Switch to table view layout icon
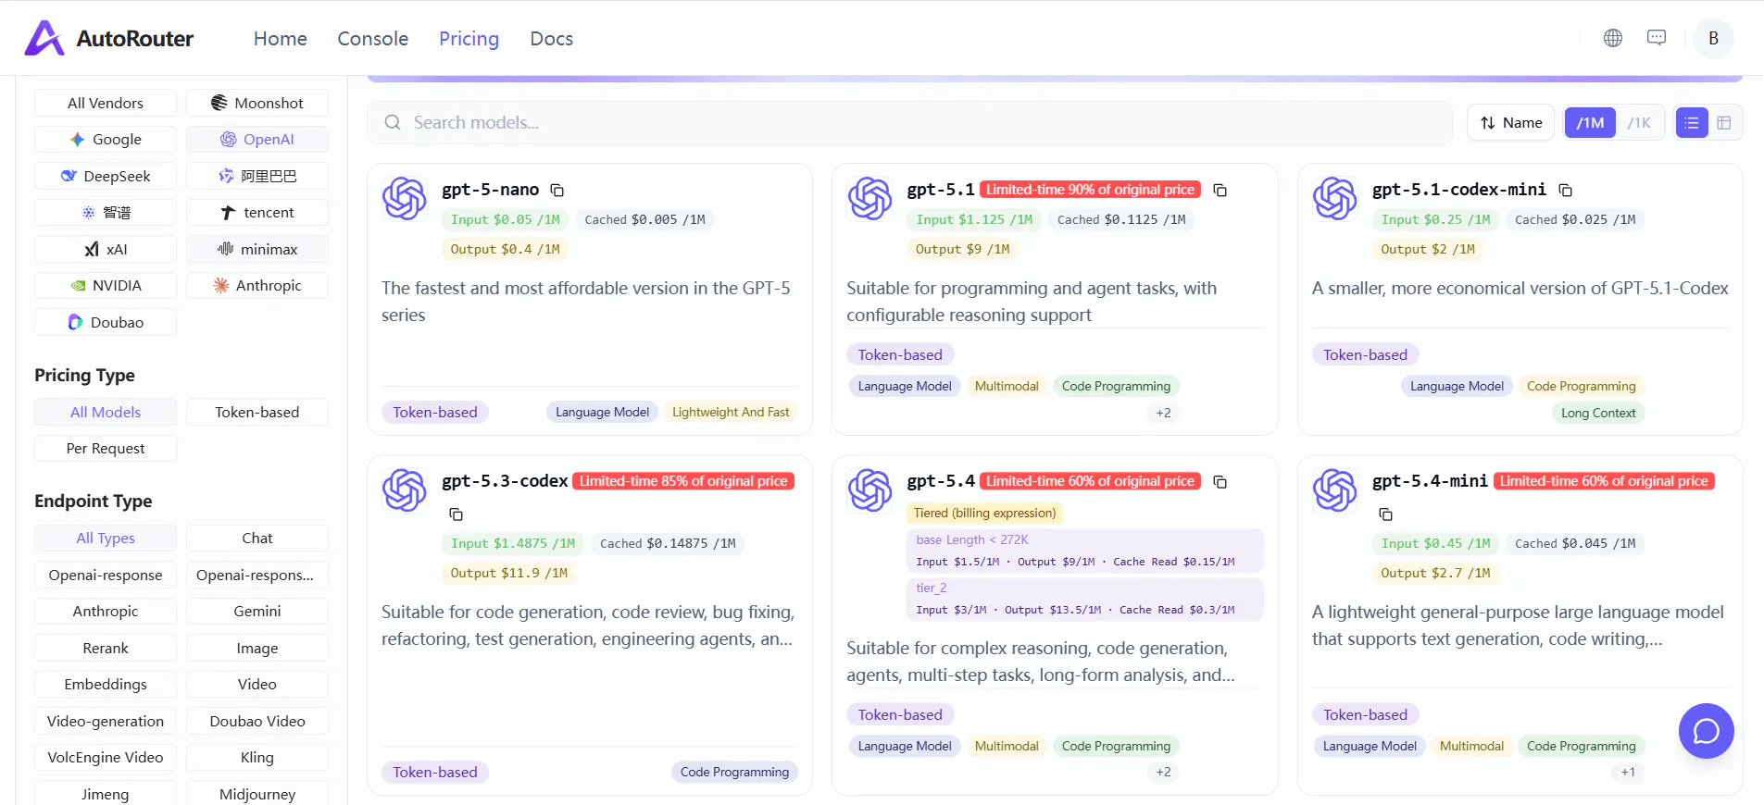The height and width of the screenshot is (805, 1764). 1724,123
